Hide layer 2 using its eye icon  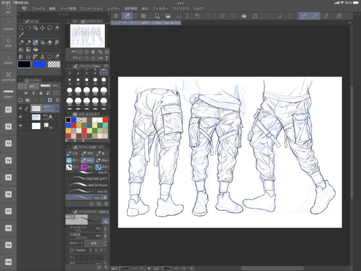20,109
